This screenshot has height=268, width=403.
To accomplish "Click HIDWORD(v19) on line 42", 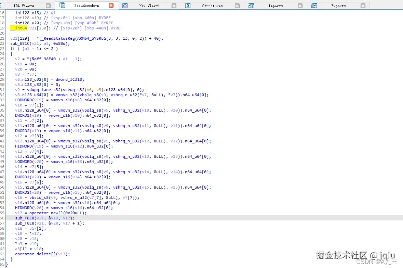I will pos(29,146).
